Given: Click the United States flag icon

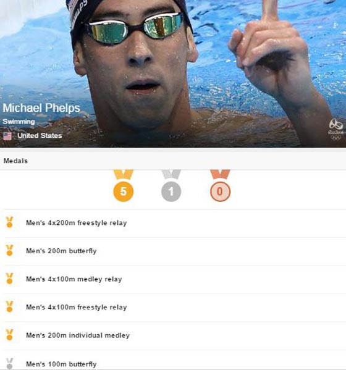Looking at the screenshot, I should 7,136.
